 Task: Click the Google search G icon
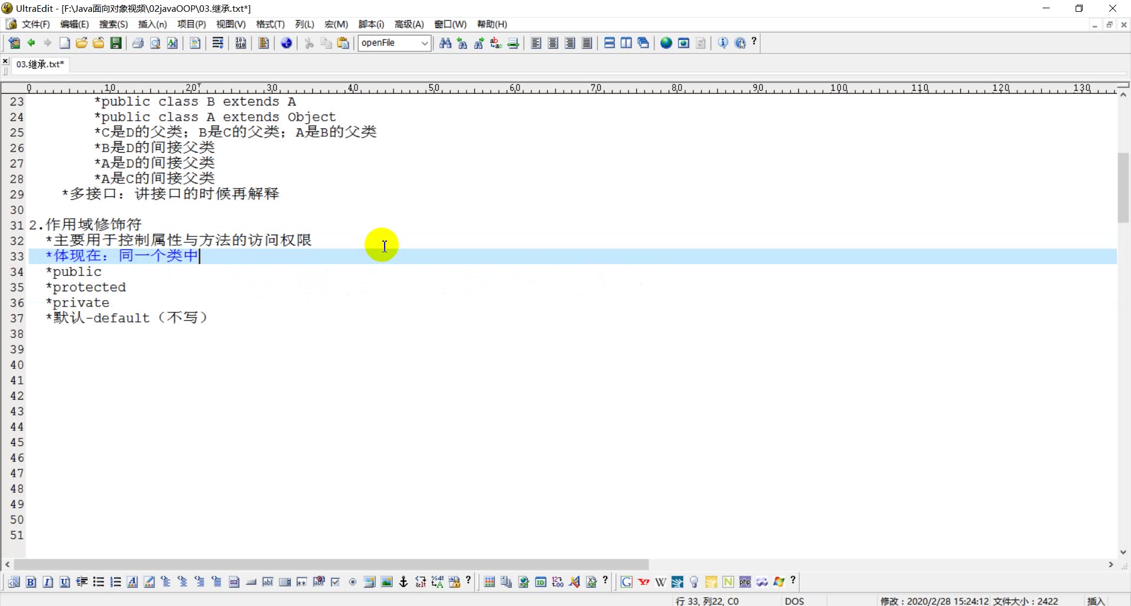click(x=627, y=582)
